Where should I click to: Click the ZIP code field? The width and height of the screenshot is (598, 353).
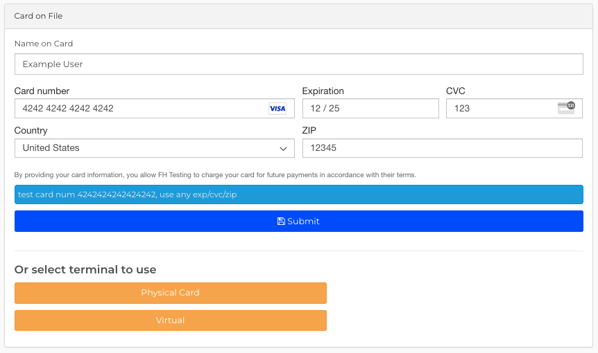pyautogui.click(x=443, y=148)
